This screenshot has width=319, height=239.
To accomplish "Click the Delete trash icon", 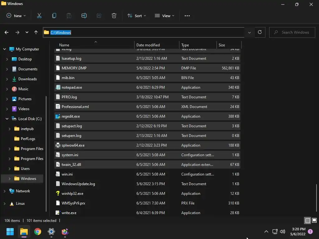I will (114, 16).
